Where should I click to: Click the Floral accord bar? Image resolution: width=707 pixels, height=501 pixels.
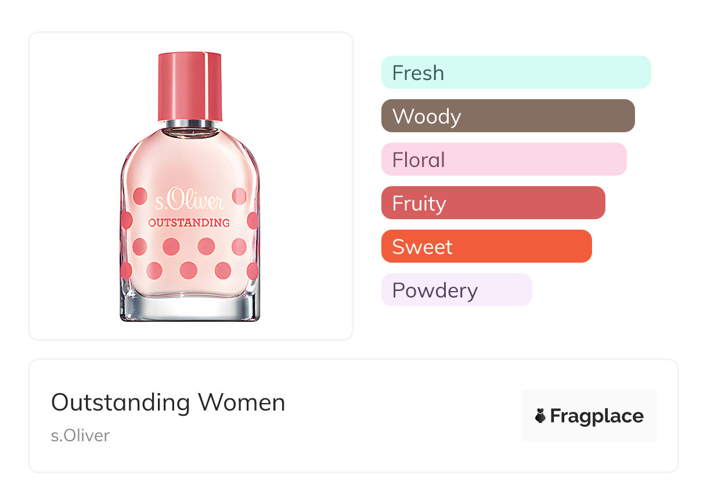coord(504,159)
